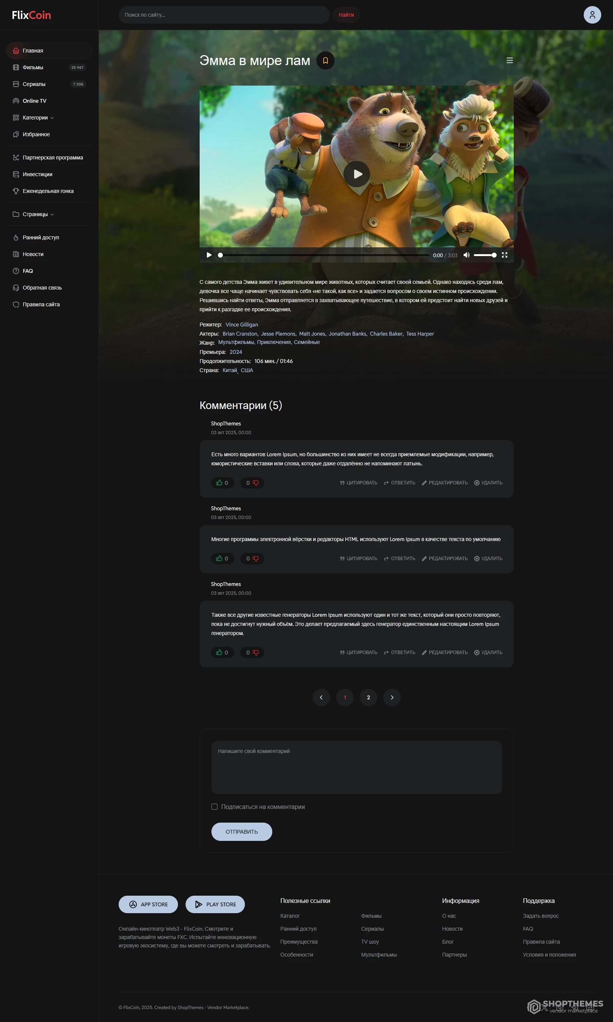This screenshot has width=613, height=1022.
Task: Check the Подписаться на комментарии checkbox
Action: 214,807
